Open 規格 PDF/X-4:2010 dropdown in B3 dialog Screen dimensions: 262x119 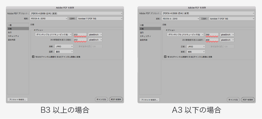tap(49, 18)
